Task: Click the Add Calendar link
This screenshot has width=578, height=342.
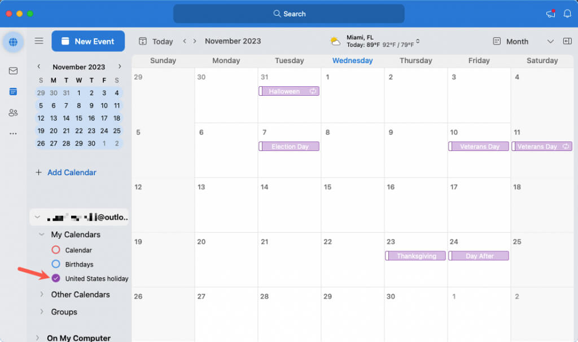Action: pyautogui.click(x=72, y=172)
